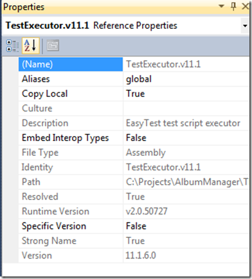Toggle the Specific Version value False
Image resolution: width=252 pixels, height=279 pixels.
[186, 226]
